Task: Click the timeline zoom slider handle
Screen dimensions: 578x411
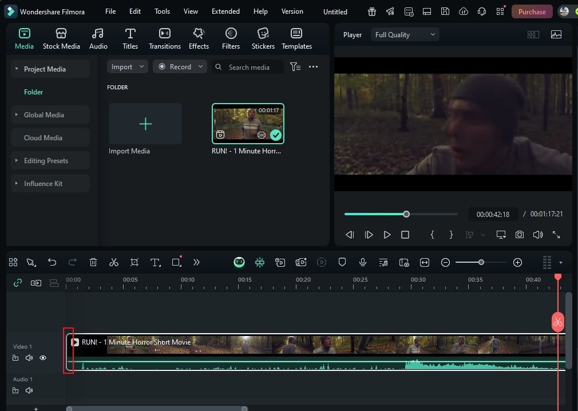Action: click(481, 262)
